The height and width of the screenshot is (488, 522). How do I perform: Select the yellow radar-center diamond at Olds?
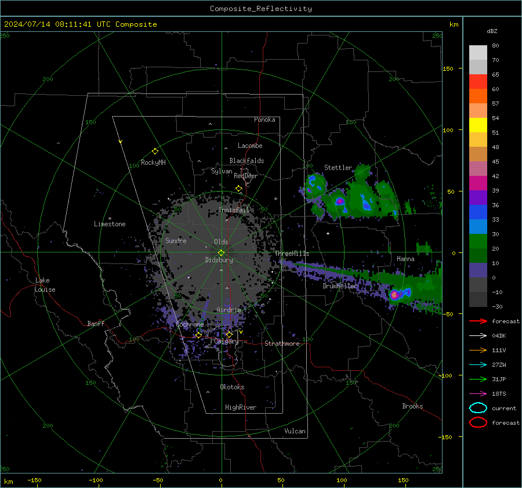pos(222,253)
